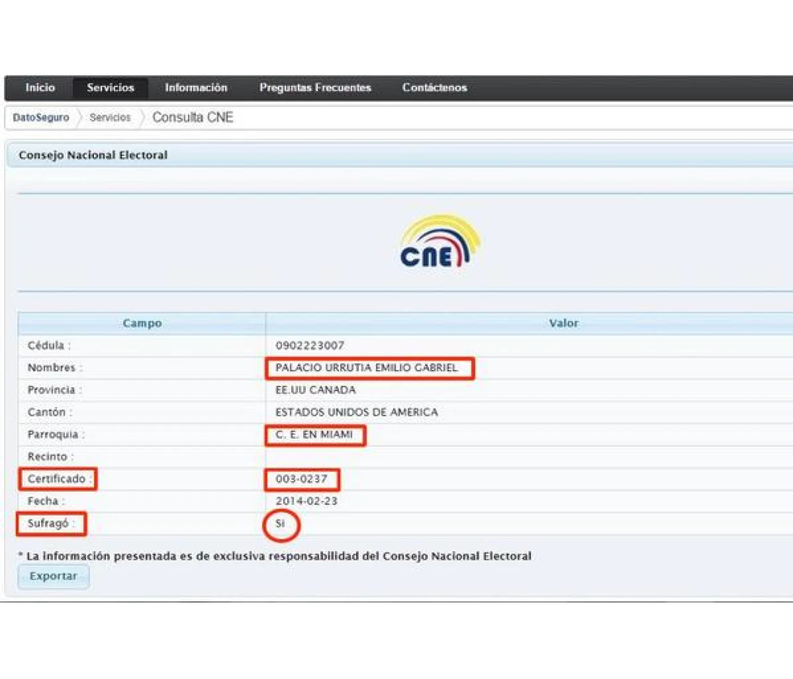
Task: Click the Parroquia field label
Action: [56, 435]
